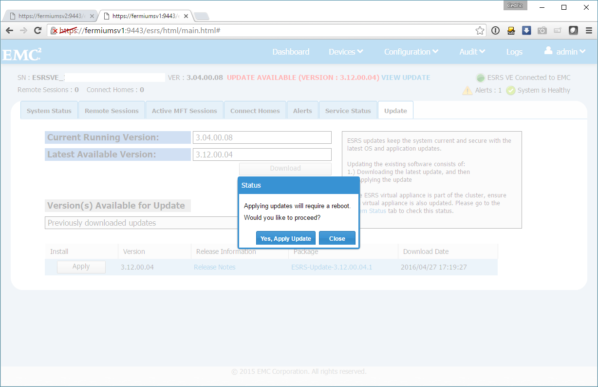The height and width of the screenshot is (387, 598).
Task: Click the bookmark star icon in address bar
Action: (x=480, y=31)
